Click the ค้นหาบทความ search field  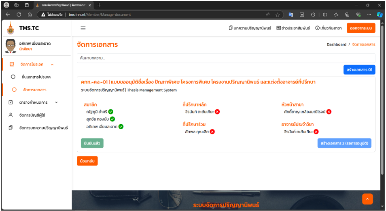point(226,58)
